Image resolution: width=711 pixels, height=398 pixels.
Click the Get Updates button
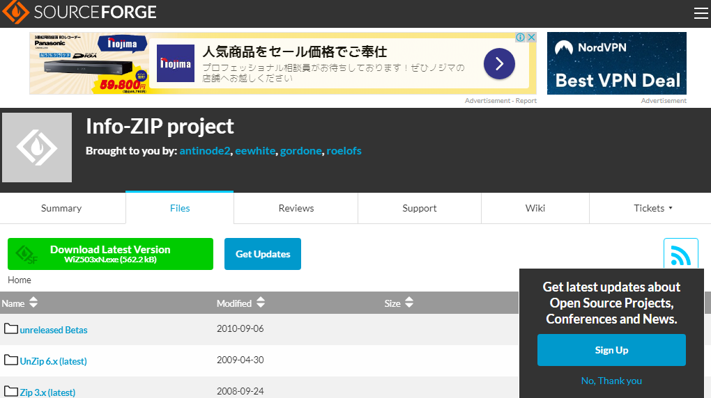tap(263, 254)
